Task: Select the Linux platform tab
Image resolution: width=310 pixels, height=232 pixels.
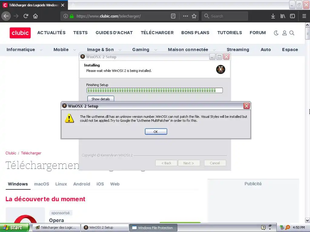Action: click(x=61, y=184)
